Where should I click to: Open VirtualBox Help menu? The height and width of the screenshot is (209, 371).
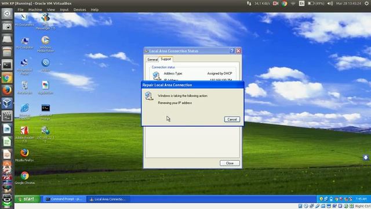[94, 10]
